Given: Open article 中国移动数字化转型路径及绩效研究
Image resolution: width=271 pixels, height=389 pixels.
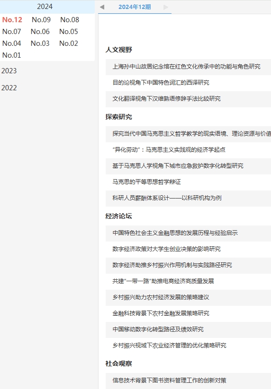Looking at the screenshot, I should (x=158, y=329).
